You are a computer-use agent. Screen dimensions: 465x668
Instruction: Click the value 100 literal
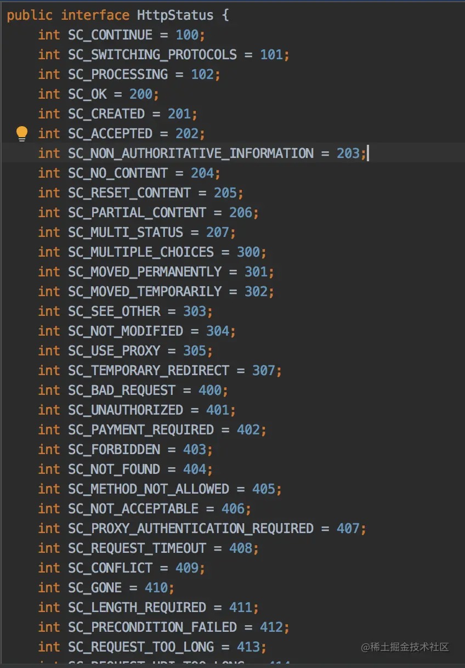pyautogui.click(x=187, y=35)
